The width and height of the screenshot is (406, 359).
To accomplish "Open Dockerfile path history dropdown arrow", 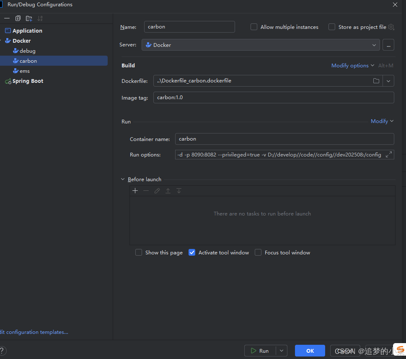I will [x=388, y=81].
